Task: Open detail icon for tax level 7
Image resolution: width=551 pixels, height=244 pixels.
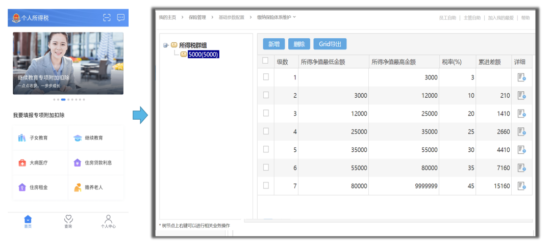Action: (x=521, y=186)
